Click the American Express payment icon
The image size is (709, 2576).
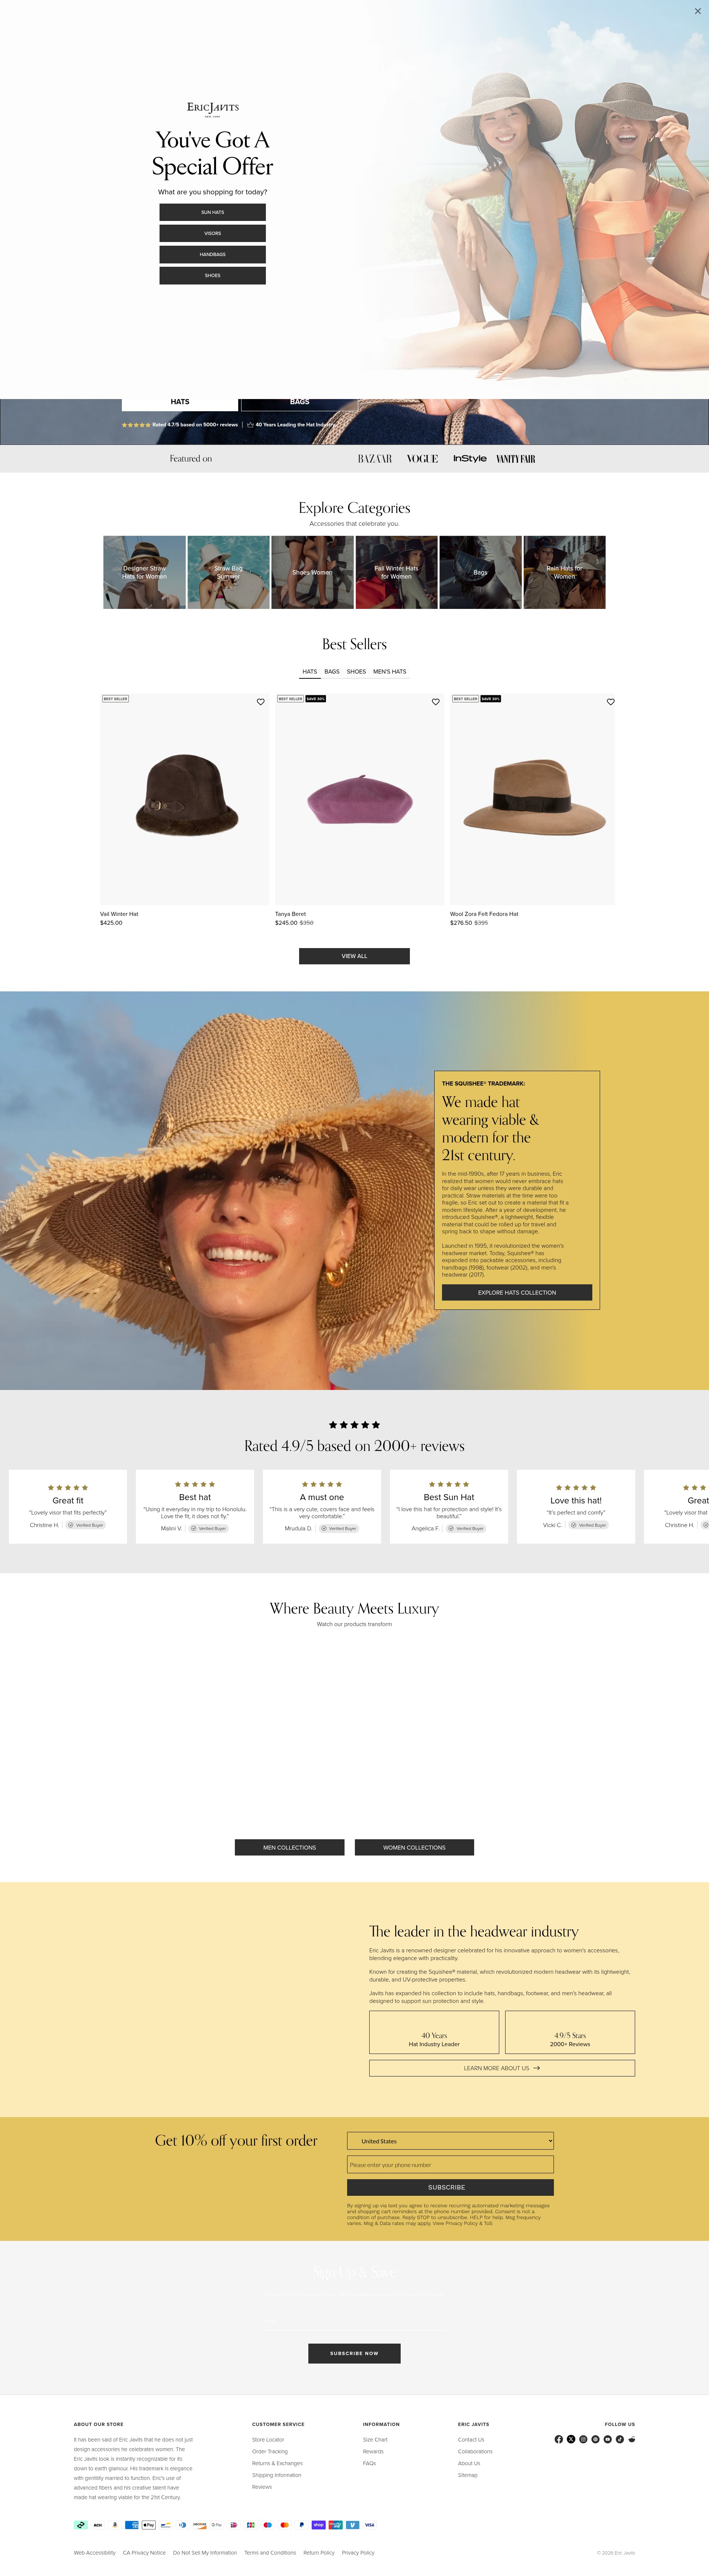pyautogui.click(x=132, y=2525)
